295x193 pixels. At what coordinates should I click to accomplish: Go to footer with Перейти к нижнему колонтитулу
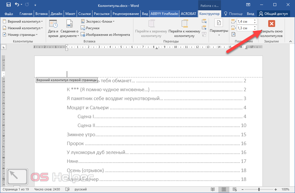click(184, 29)
